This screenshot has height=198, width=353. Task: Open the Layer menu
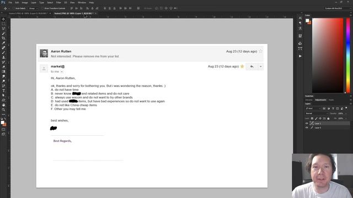point(33,2)
